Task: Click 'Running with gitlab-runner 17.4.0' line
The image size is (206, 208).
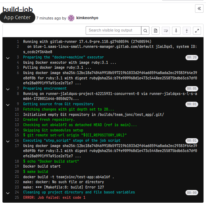Action: [87, 42]
